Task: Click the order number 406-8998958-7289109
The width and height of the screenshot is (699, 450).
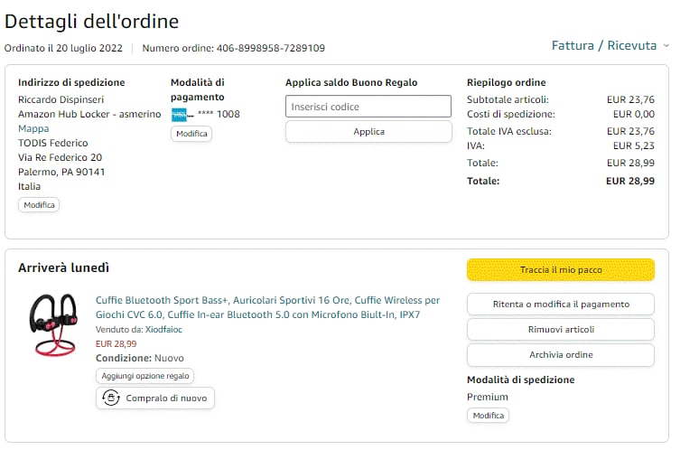Action: [x=271, y=48]
